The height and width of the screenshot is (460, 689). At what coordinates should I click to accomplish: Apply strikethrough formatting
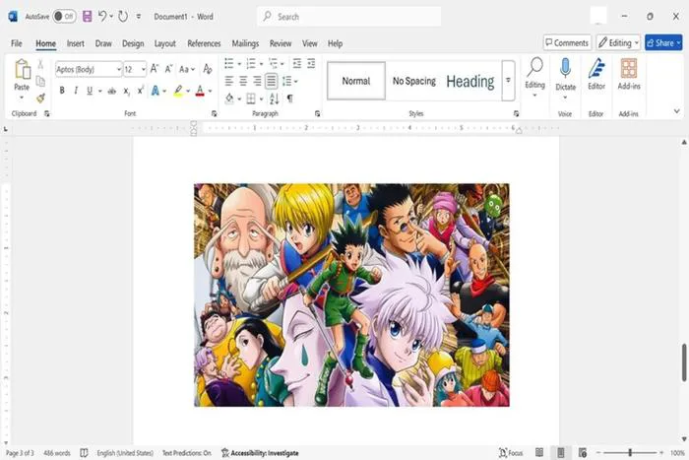pyautogui.click(x=112, y=91)
